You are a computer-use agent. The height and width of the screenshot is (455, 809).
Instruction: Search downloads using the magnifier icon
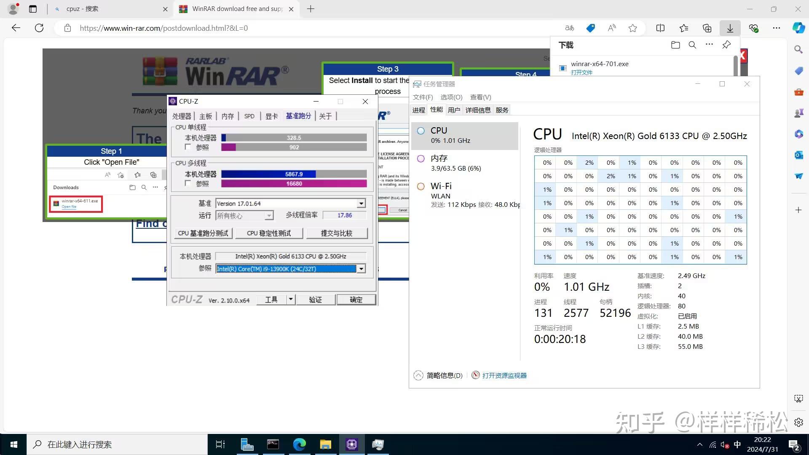click(692, 45)
